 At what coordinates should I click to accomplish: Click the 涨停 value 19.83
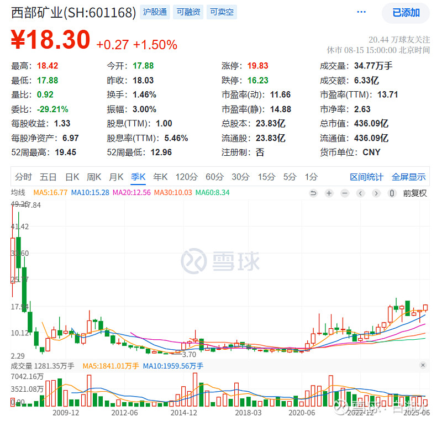click(x=257, y=66)
